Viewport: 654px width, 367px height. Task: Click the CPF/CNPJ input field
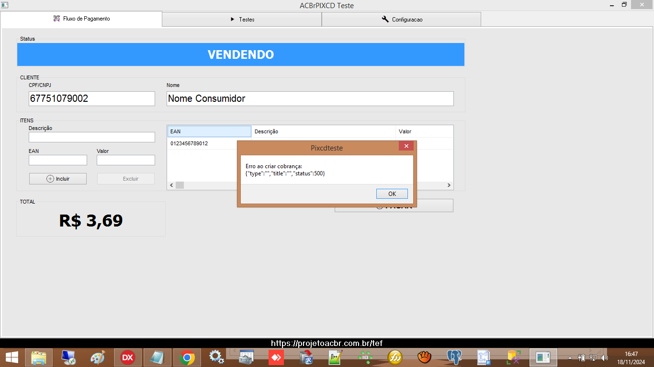[x=92, y=98]
